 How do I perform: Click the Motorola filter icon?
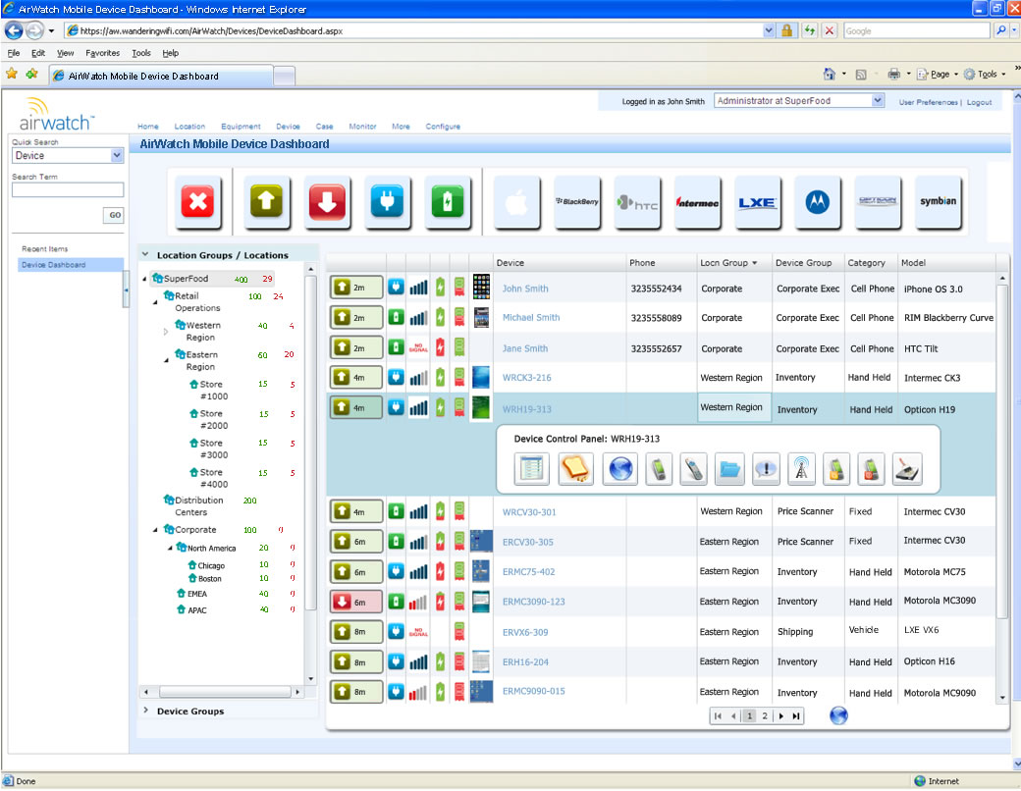click(818, 203)
